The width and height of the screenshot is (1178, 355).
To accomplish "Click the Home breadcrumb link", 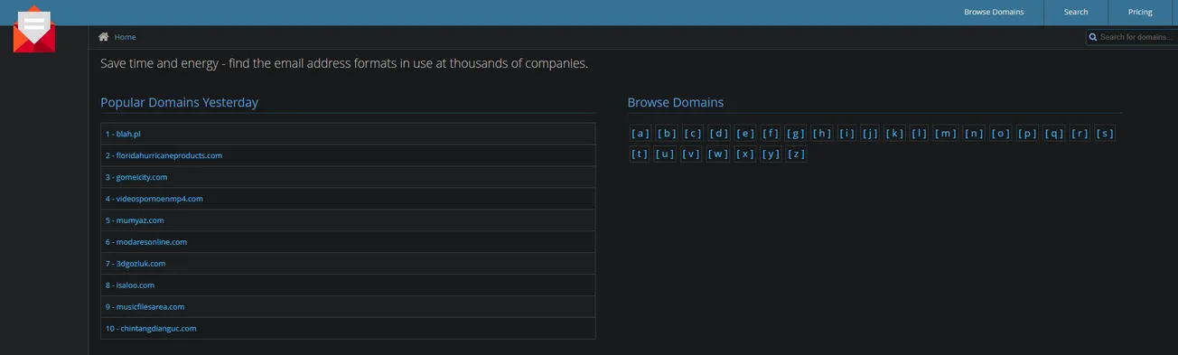I will point(126,37).
